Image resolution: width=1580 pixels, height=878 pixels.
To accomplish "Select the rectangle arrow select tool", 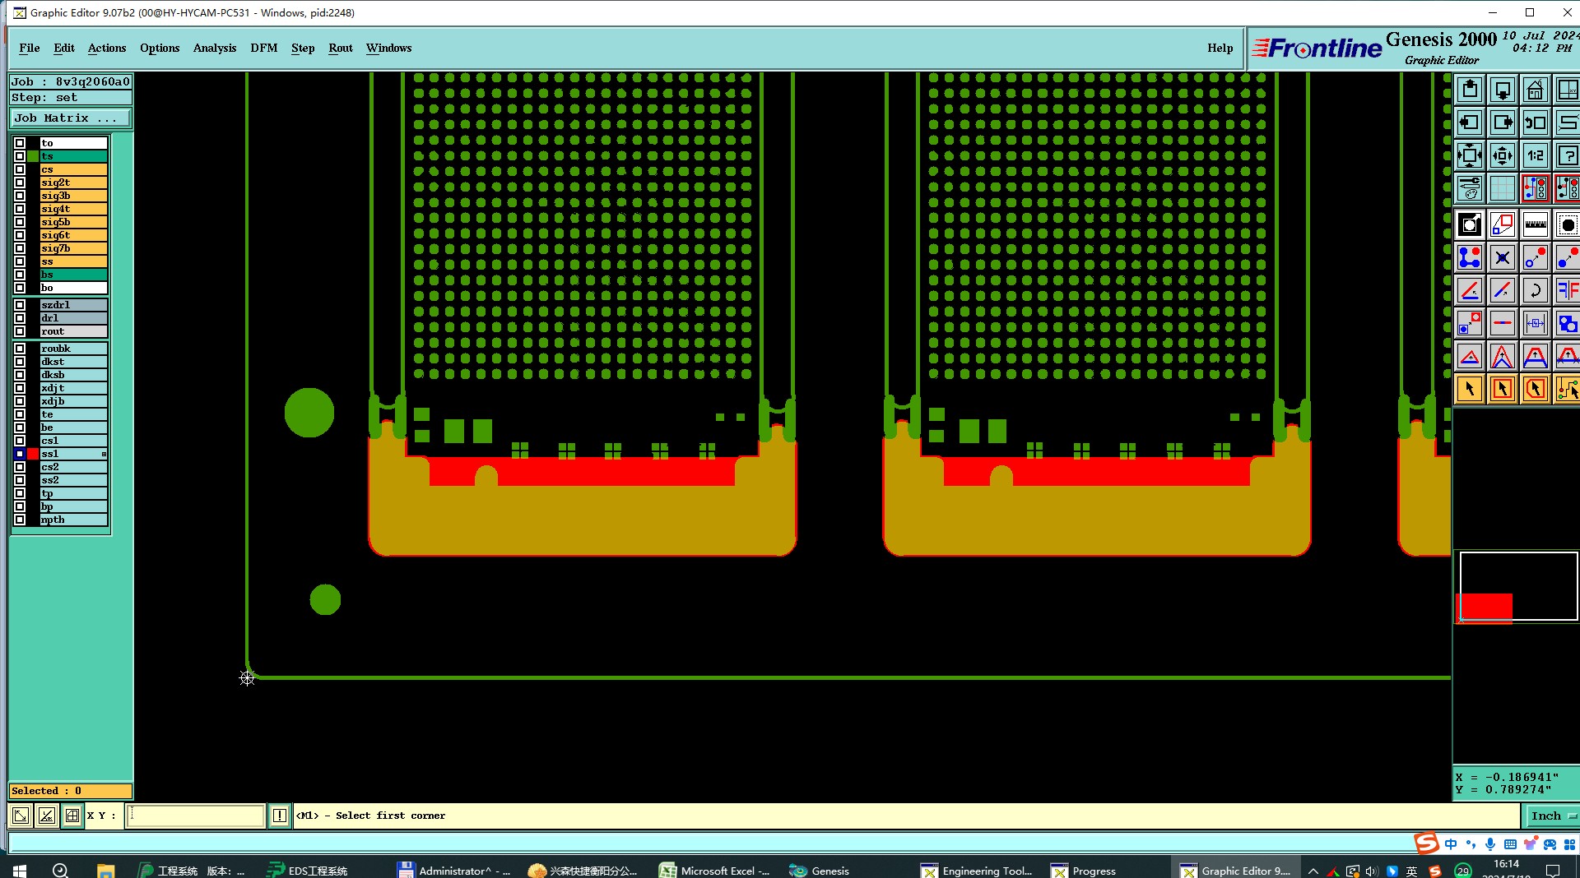I will pos(1503,389).
